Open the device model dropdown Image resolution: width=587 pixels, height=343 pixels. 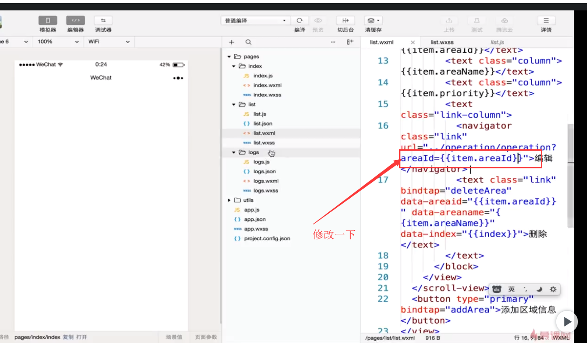[15, 42]
